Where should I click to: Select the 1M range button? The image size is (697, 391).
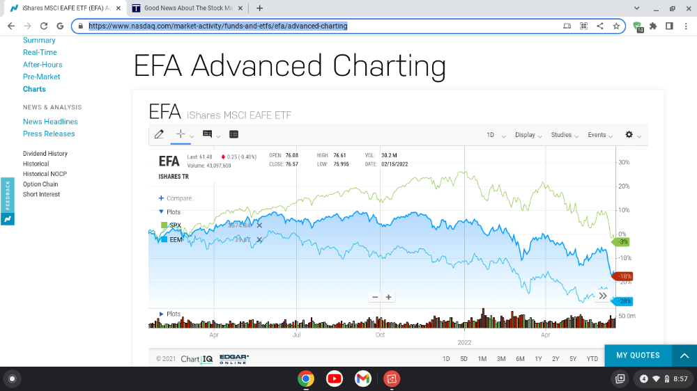point(482,358)
